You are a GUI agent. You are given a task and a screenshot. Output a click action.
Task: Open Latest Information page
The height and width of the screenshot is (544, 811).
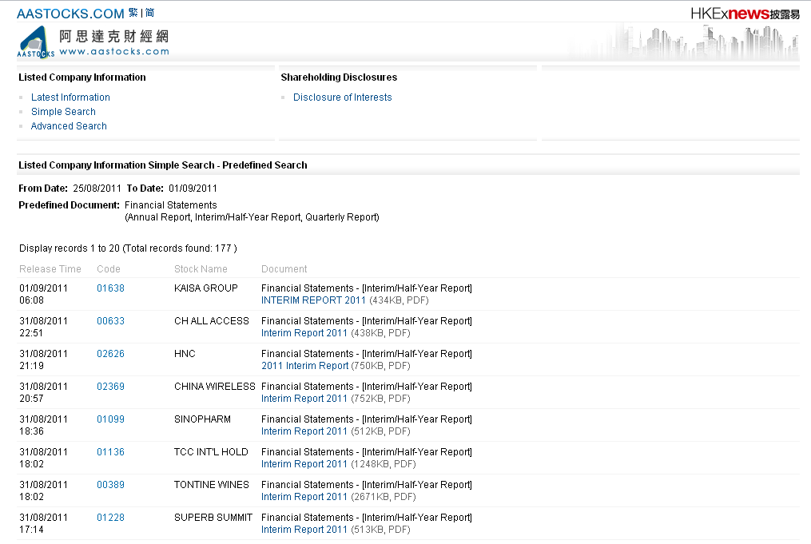click(x=70, y=97)
